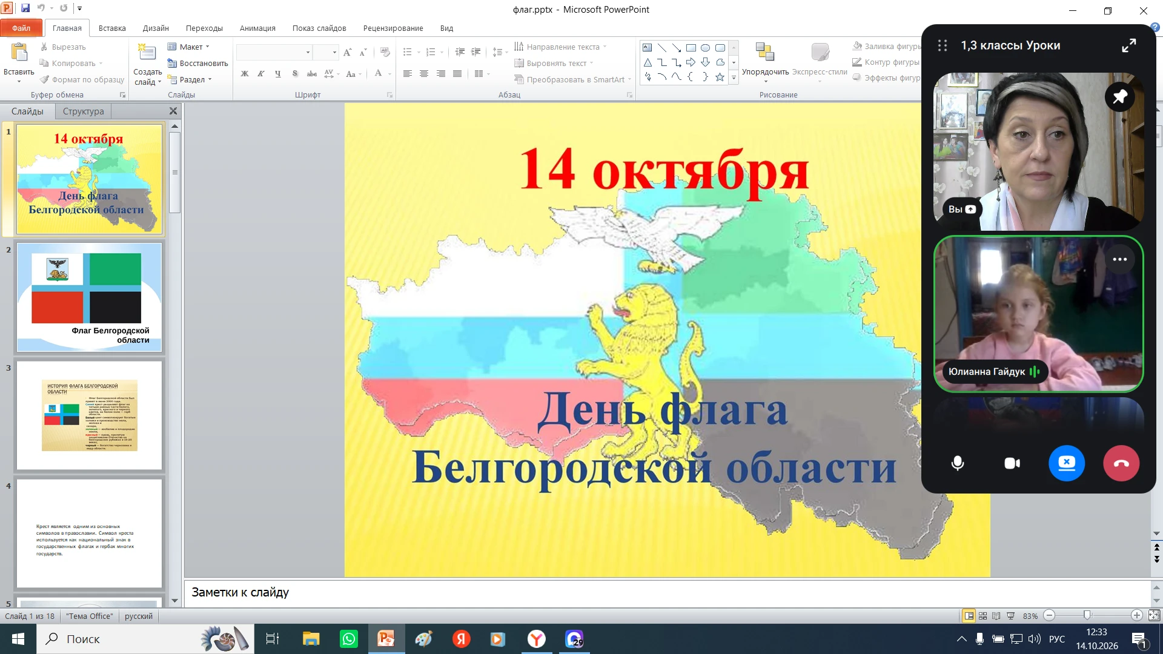
Task: Toggle bold (Ж) formatting
Action: tap(245, 74)
